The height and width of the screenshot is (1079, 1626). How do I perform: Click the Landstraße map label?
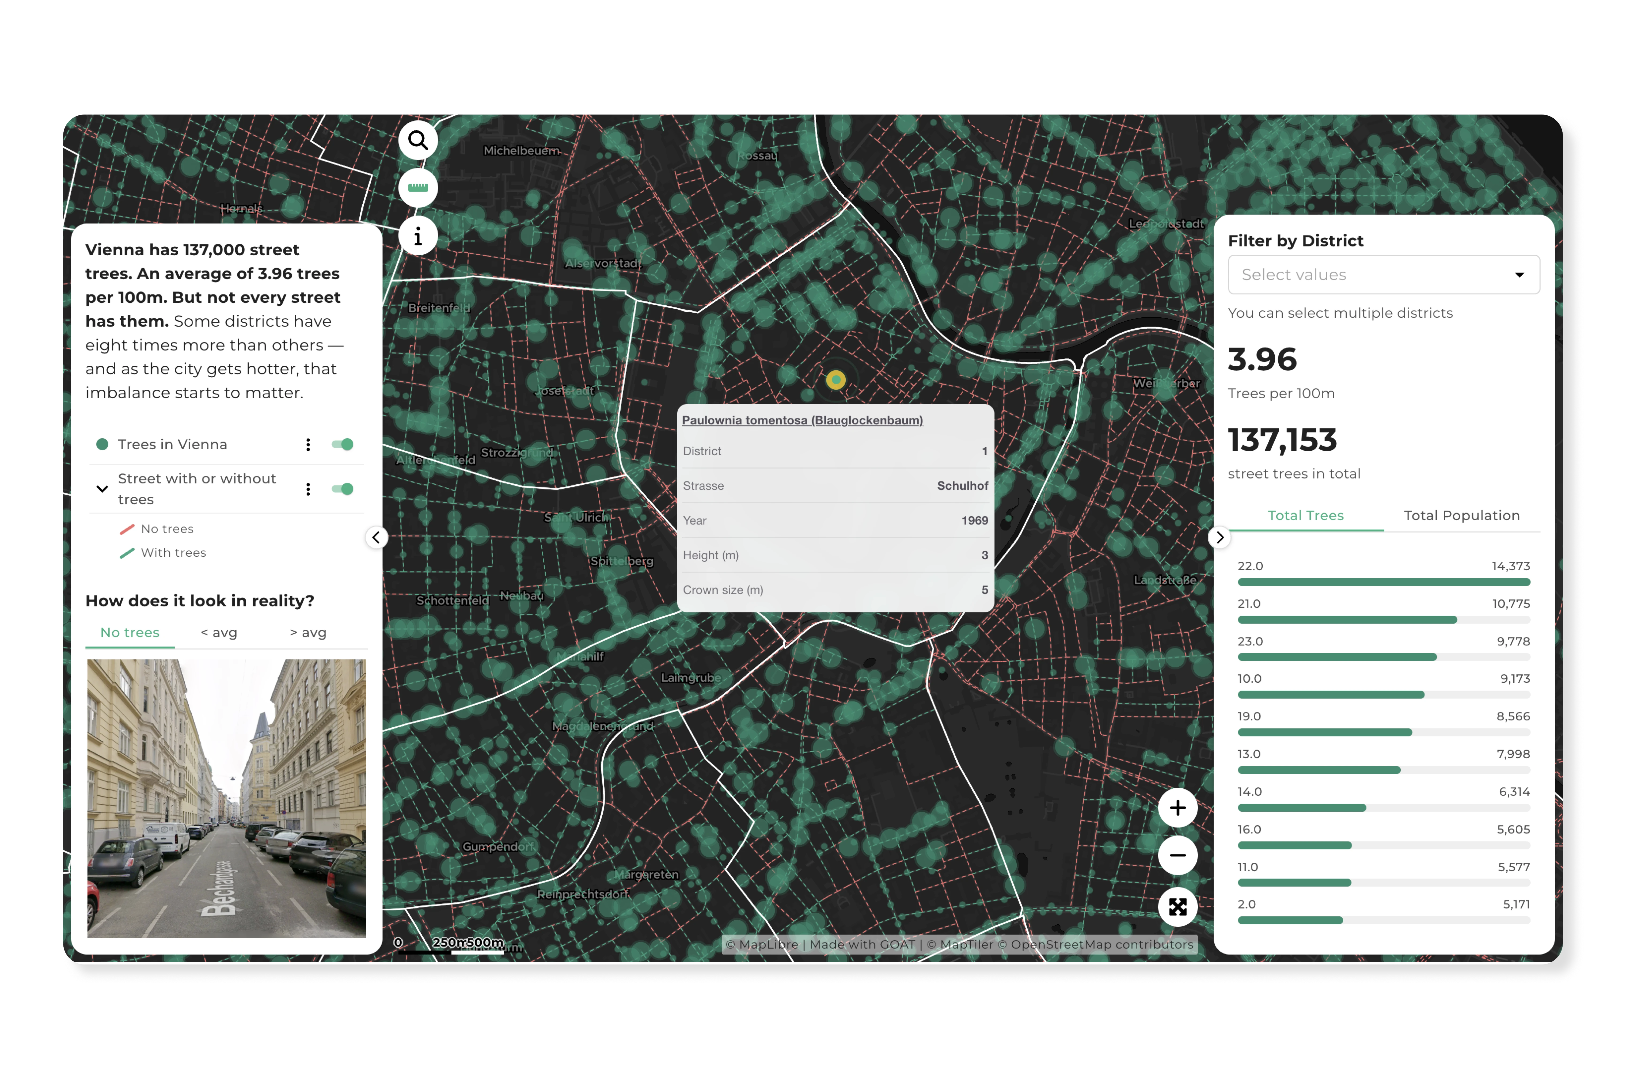1164,580
